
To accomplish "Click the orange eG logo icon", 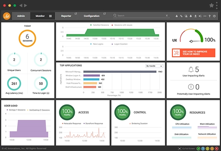I will pyautogui.click(x=7, y=16).
